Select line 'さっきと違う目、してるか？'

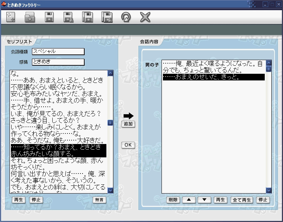click(x=59, y=120)
